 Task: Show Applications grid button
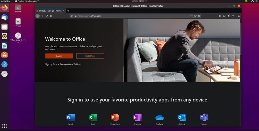click(5, 126)
